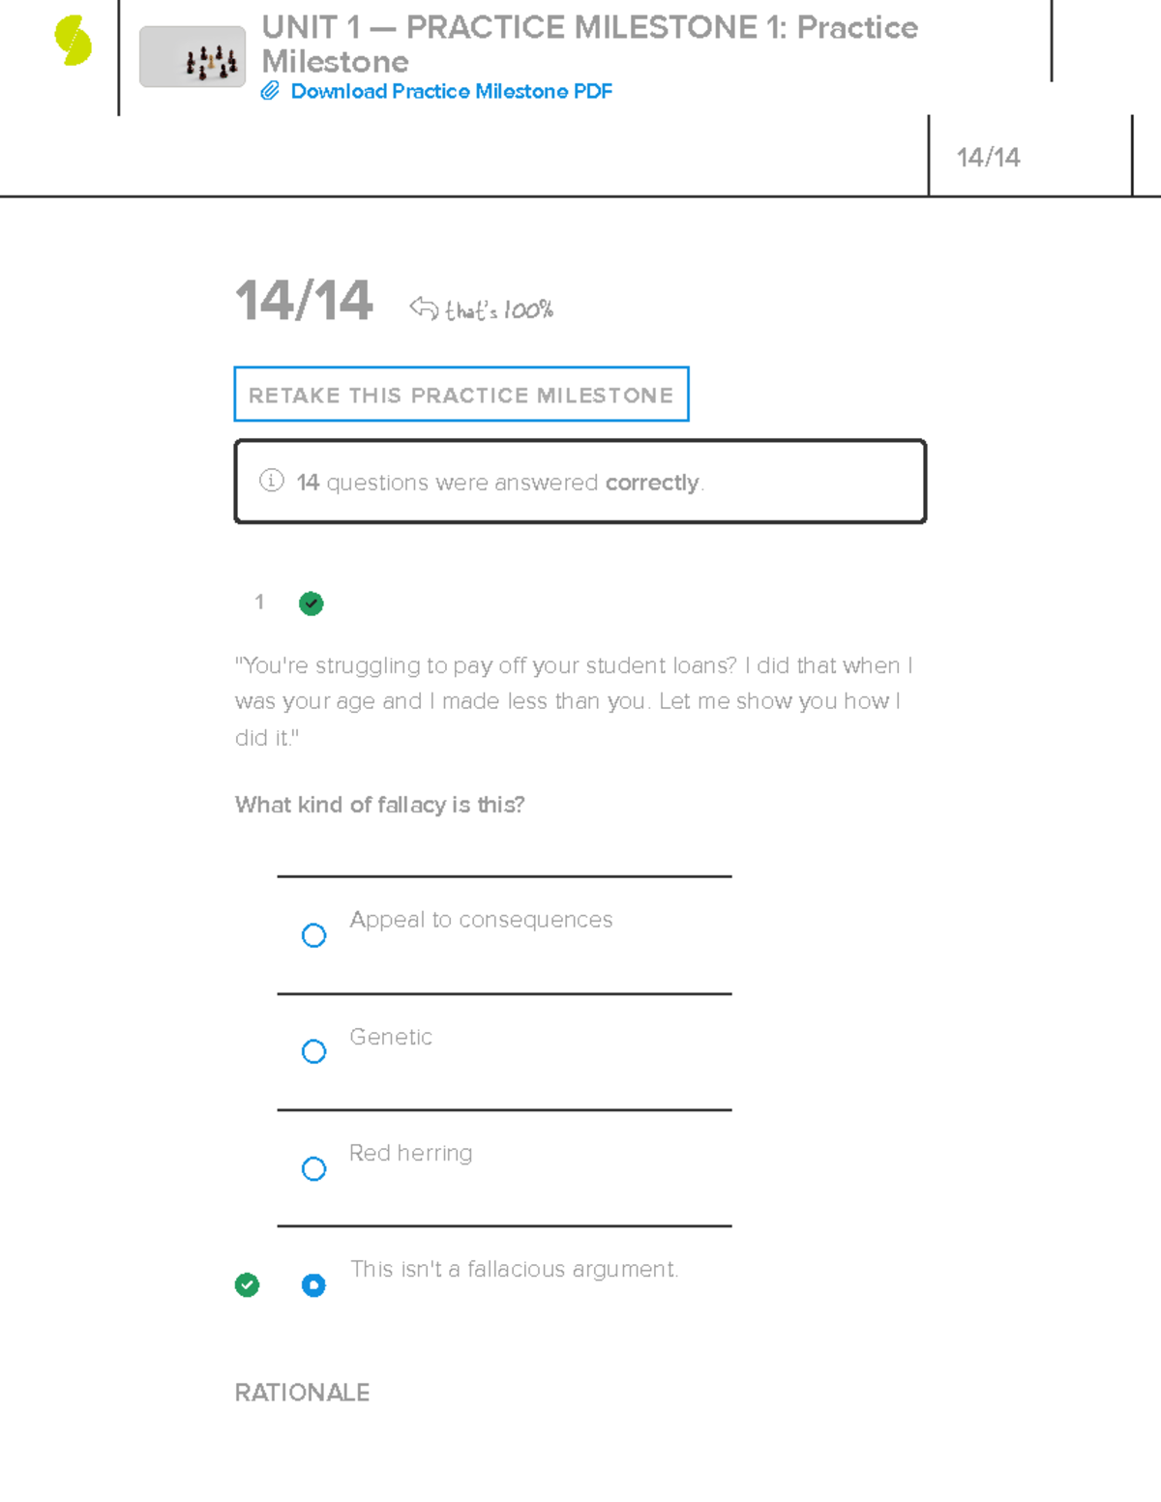Click the Genetic answer label
This screenshot has height=1502, width=1161.
pos(391,1037)
